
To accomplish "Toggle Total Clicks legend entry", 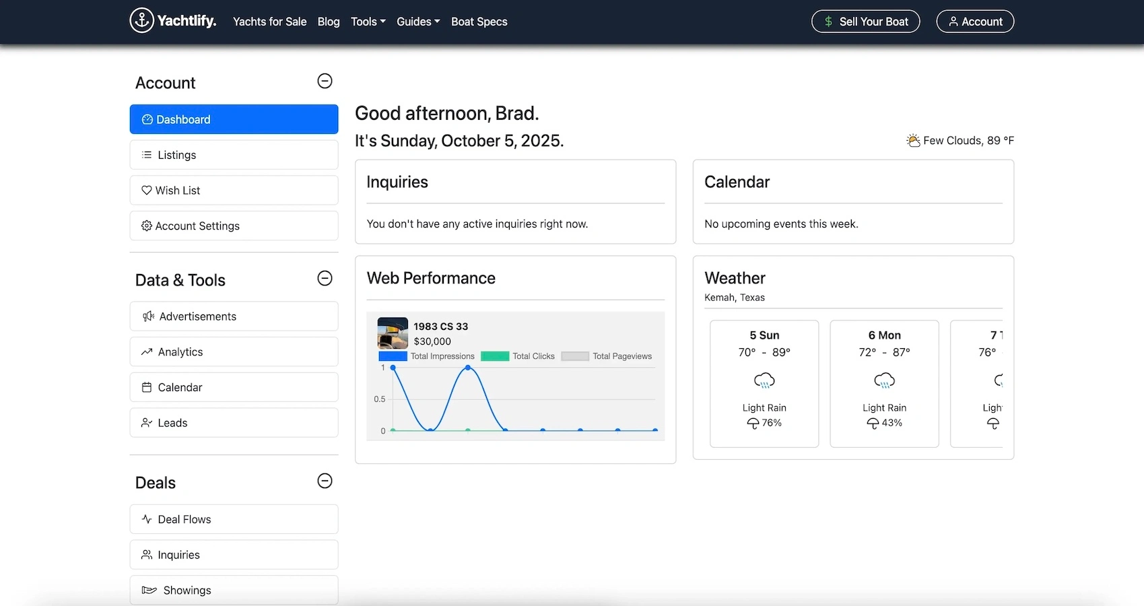I will [x=518, y=356].
